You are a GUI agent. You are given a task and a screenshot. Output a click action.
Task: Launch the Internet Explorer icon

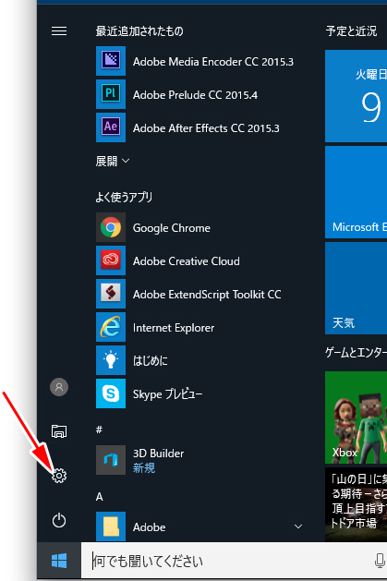(111, 327)
